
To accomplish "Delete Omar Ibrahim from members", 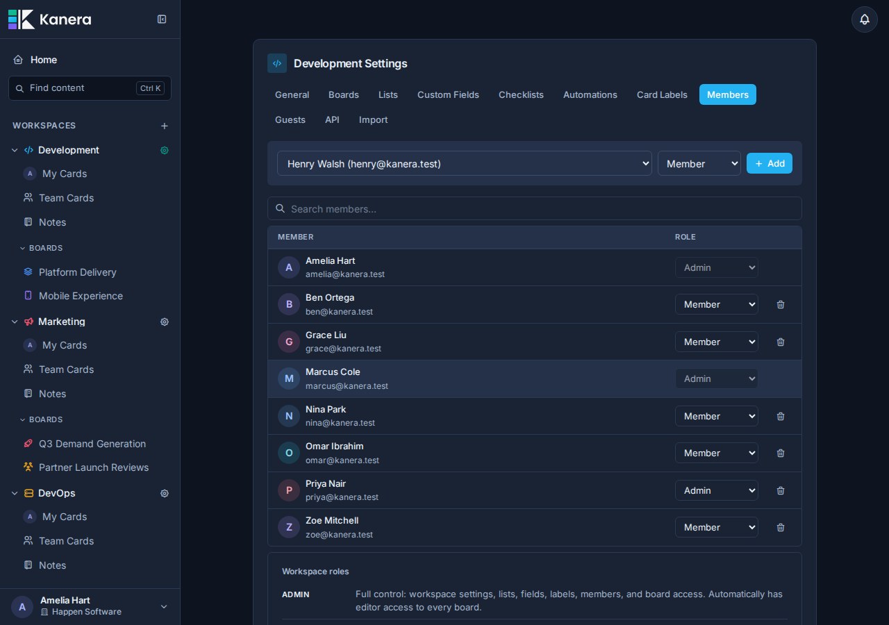I will pos(781,453).
